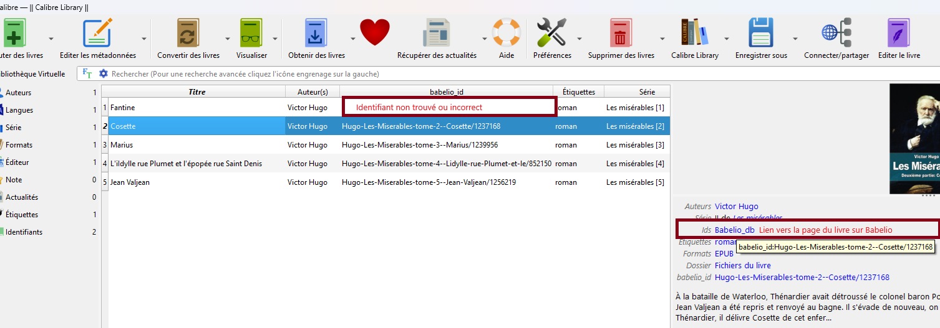Click the Connecter/partager network icon
Screen dimensions: 940x328
coord(836,32)
